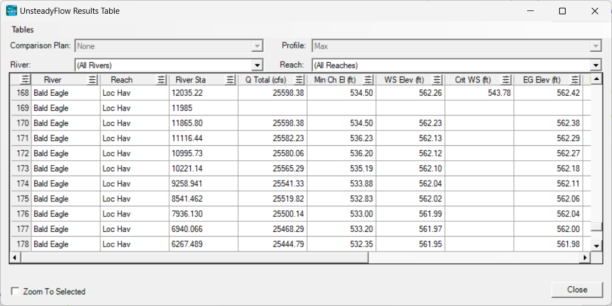612x306 pixels.
Task: Click the row-number column options icon
Action: pyautogui.click(x=25, y=80)
